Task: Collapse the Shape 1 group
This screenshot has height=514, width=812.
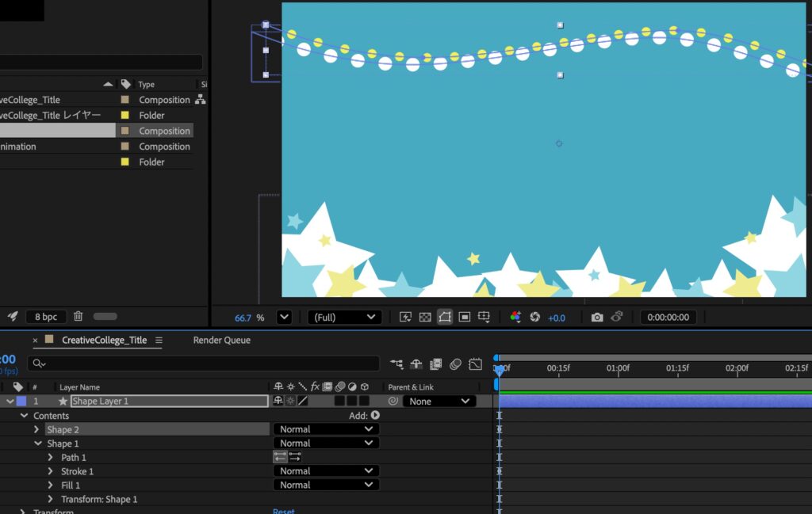Action: [36, 444]
